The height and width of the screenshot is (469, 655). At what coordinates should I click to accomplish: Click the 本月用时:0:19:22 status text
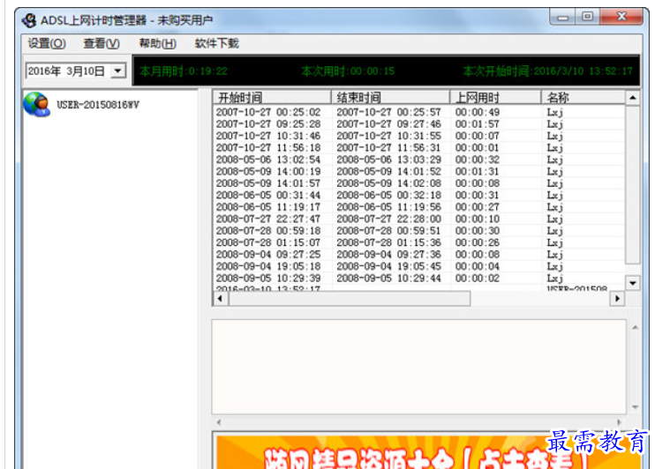tap(184, 71)
